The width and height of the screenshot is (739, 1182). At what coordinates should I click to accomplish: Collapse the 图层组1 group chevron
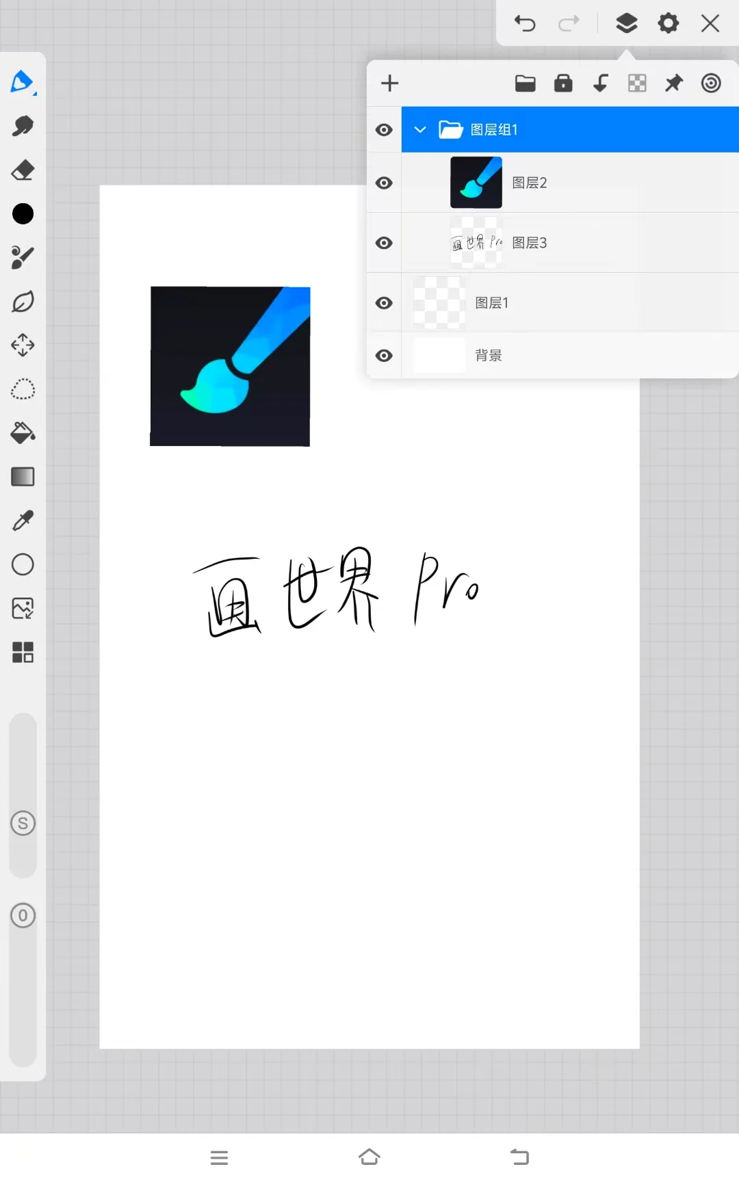pos(420,129)
